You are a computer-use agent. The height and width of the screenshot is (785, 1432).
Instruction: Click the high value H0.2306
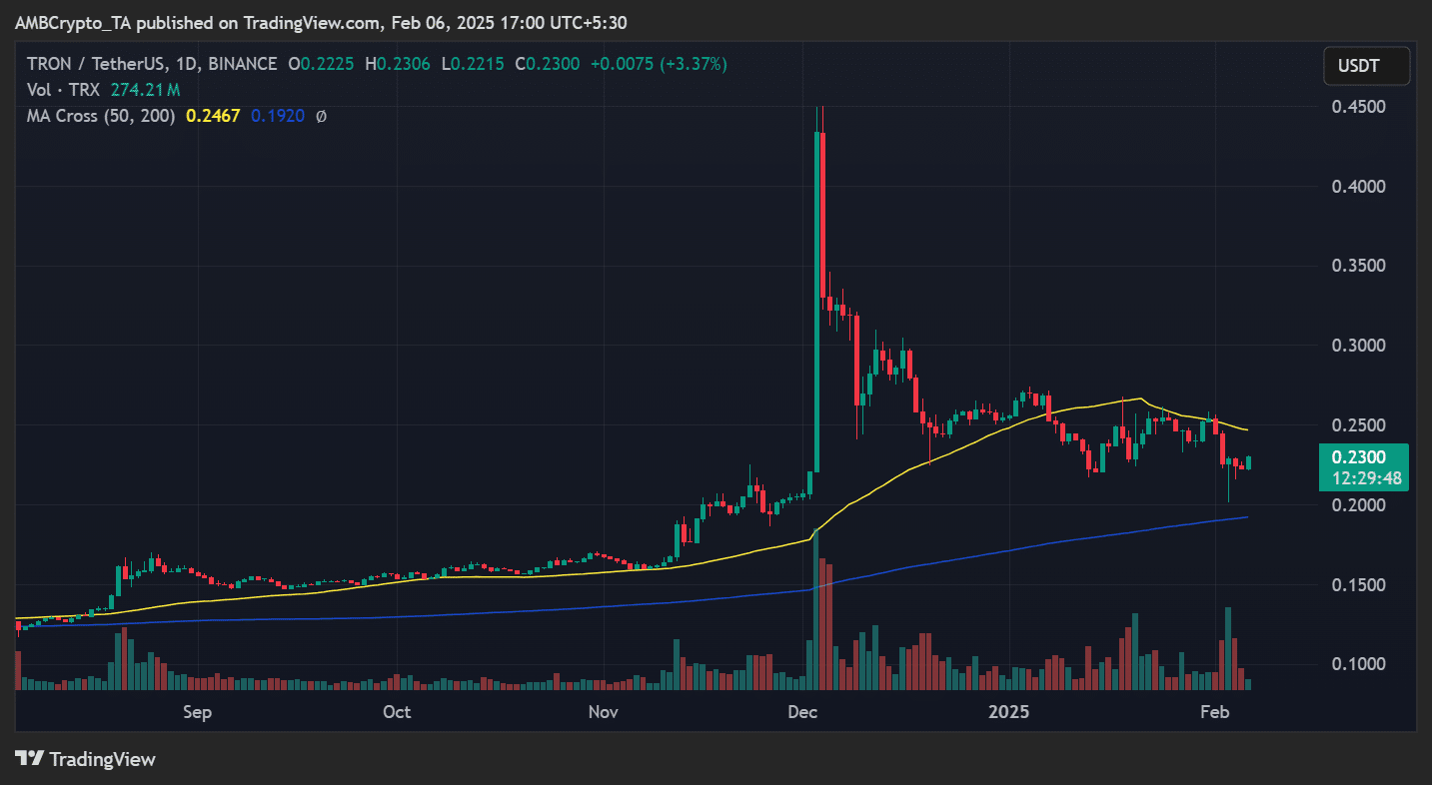pyautogui.click(x=399, y=64)
